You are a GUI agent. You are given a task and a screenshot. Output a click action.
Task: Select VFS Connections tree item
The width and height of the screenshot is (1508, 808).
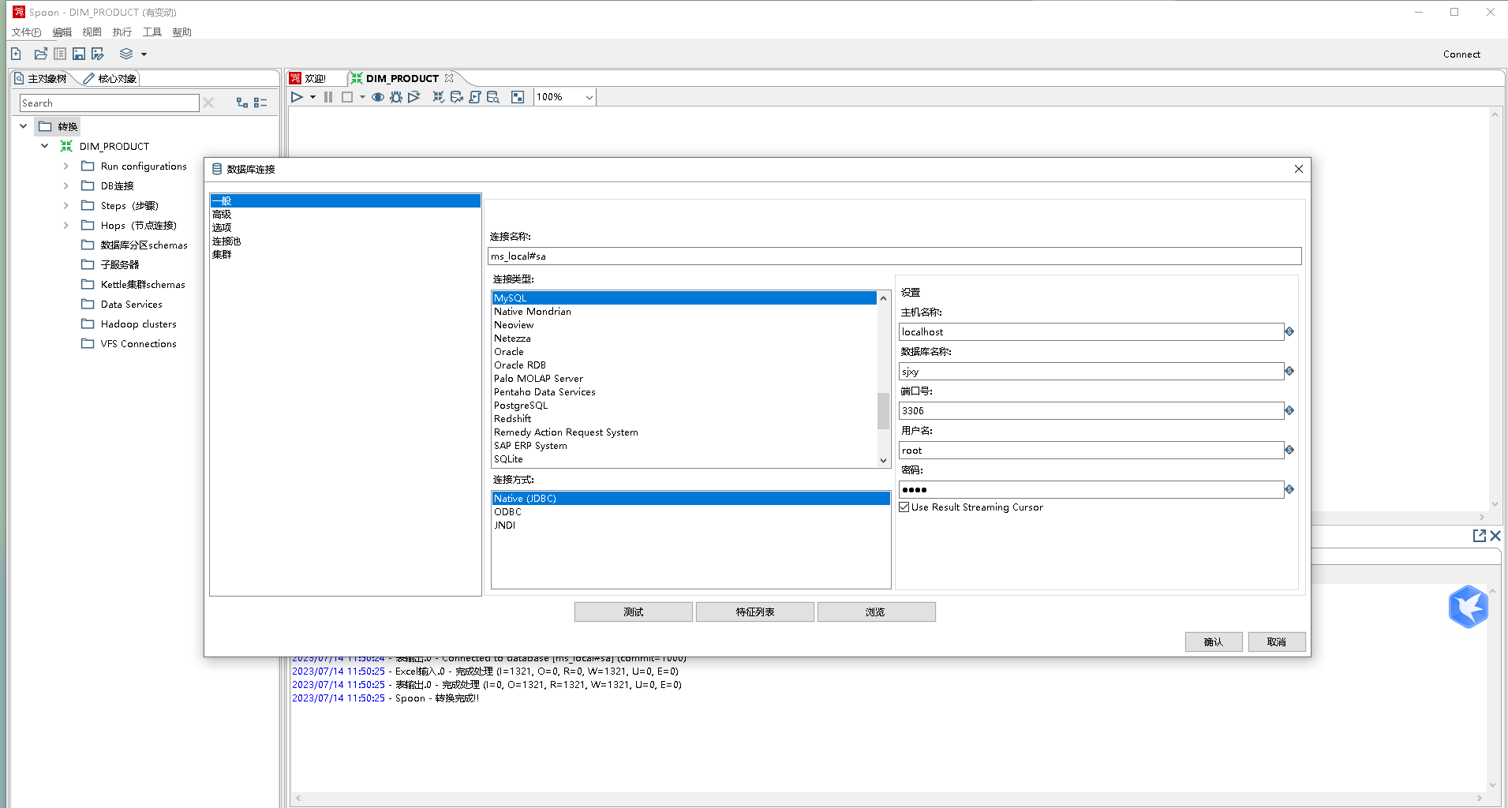pos(138,344)
